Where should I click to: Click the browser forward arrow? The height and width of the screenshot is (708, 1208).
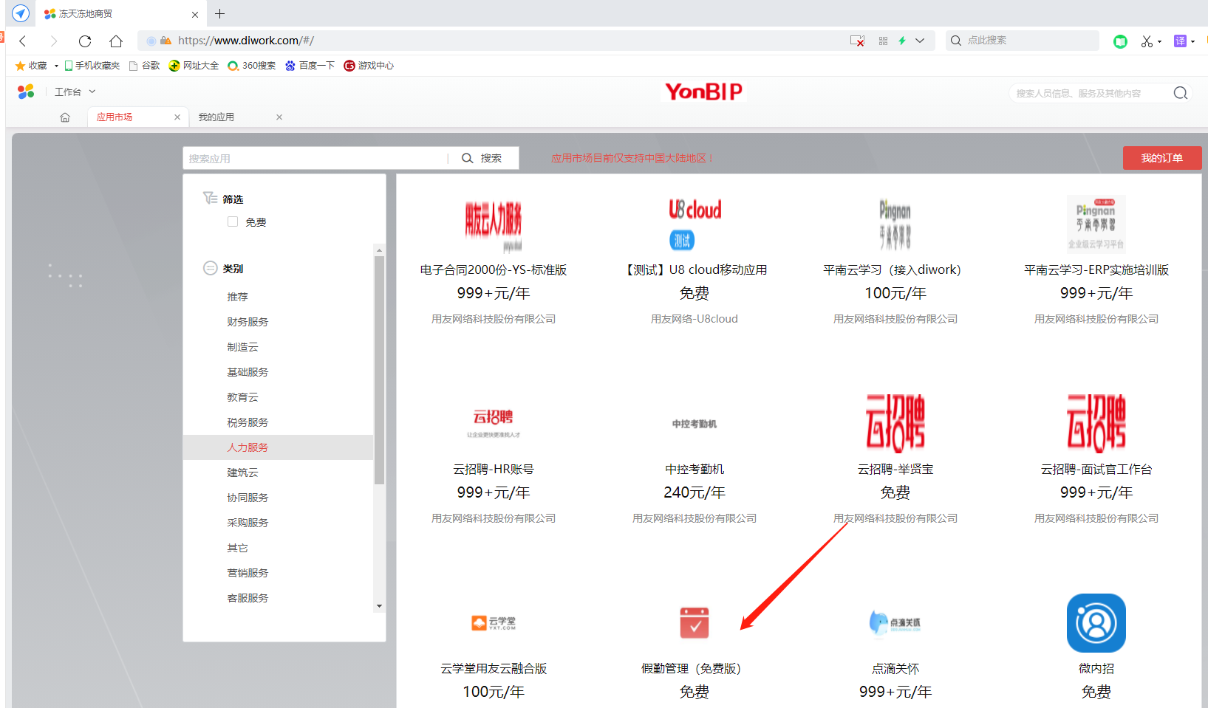click(53, 41)
